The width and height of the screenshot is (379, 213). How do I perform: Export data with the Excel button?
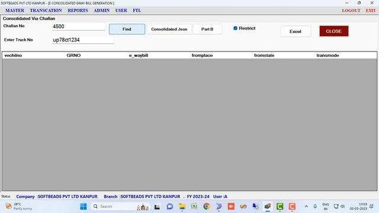point(296,31)
